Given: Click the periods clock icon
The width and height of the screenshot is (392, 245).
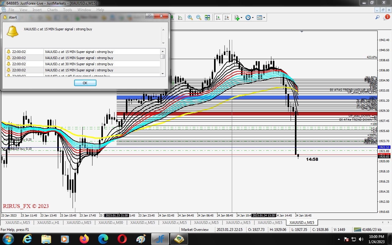Looking at the screenshot, I should (x=248, y=18).
